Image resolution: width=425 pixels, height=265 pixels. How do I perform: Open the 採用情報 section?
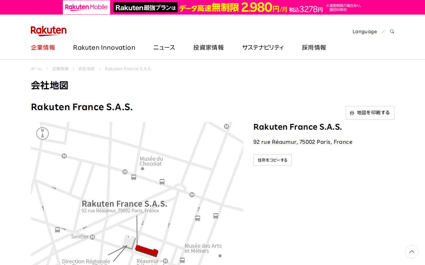click(314, 47)
